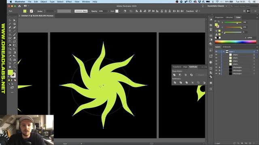Select the Eyedropper tool
This screenshot has height=145, width=259.
point(10,56)
